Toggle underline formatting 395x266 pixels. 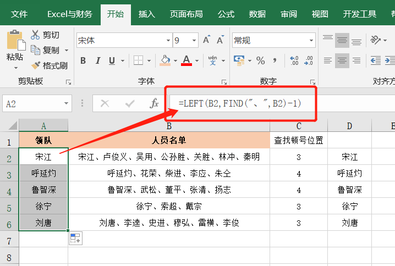112,60
